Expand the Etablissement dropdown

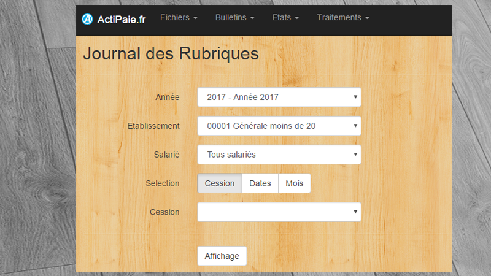pyautogui.click(x=279, y=126)
